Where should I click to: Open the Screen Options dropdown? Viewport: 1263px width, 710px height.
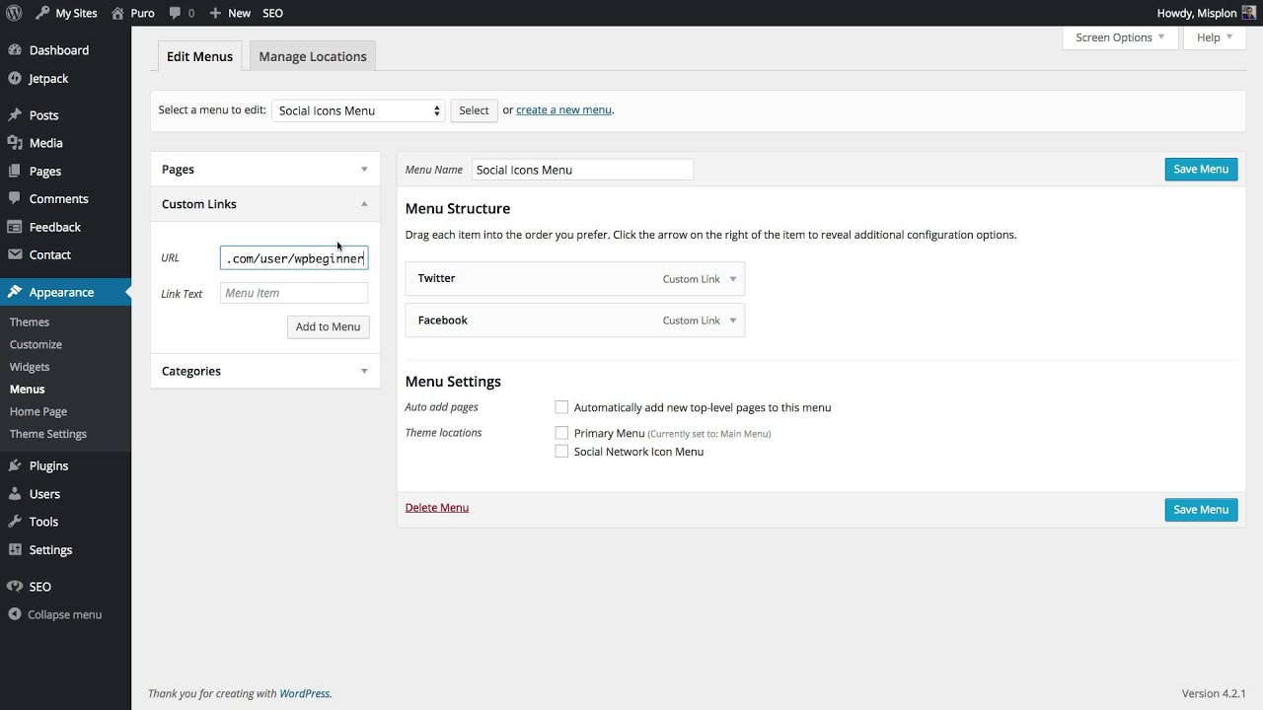click(x=1120, y=37)
